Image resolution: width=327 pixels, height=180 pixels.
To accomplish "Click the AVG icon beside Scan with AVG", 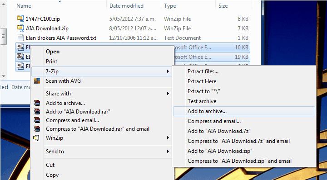I will point(37,81).
